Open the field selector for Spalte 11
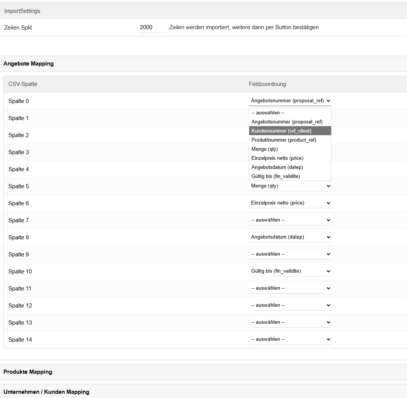This screenshot has width=407, height=398. click(x=290, y=288)
